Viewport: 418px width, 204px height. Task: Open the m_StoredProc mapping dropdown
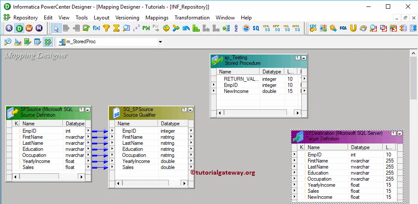point(160,42)
